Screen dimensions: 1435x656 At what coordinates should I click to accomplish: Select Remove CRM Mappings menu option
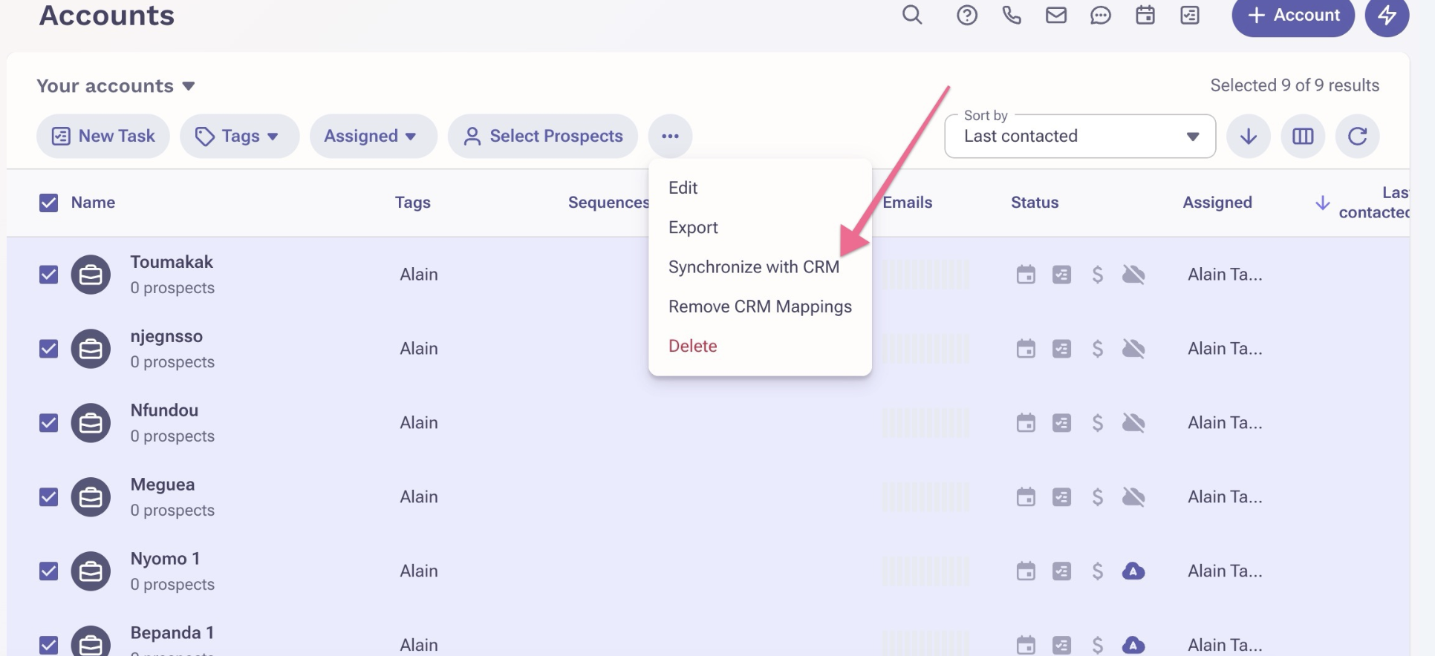[x=760, y=306]
